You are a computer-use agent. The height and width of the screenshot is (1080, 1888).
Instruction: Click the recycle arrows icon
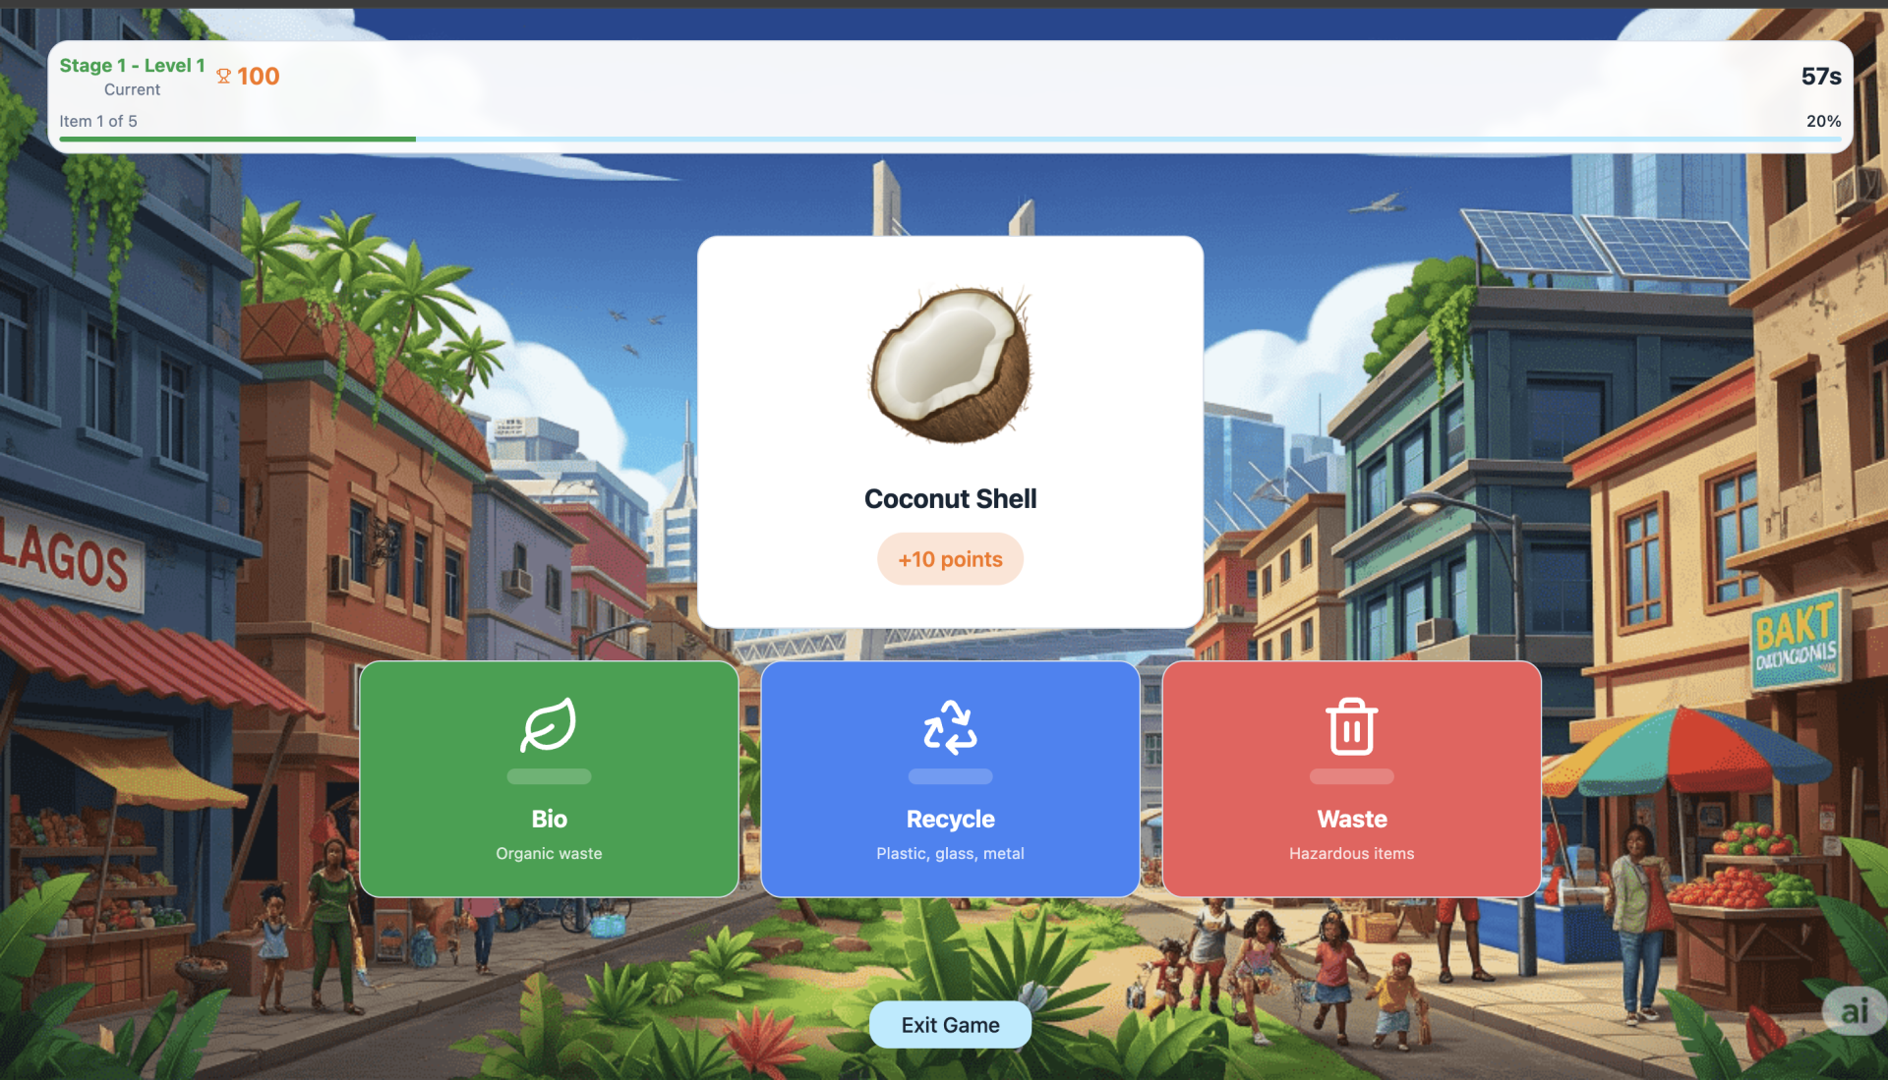(950, 727)
